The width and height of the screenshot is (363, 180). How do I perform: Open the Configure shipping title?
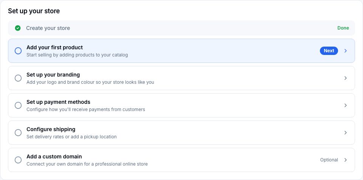(51, 129)
